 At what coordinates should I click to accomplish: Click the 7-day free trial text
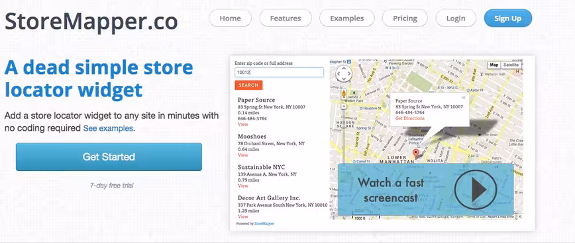pyautogui.click(x=111, y=186)
